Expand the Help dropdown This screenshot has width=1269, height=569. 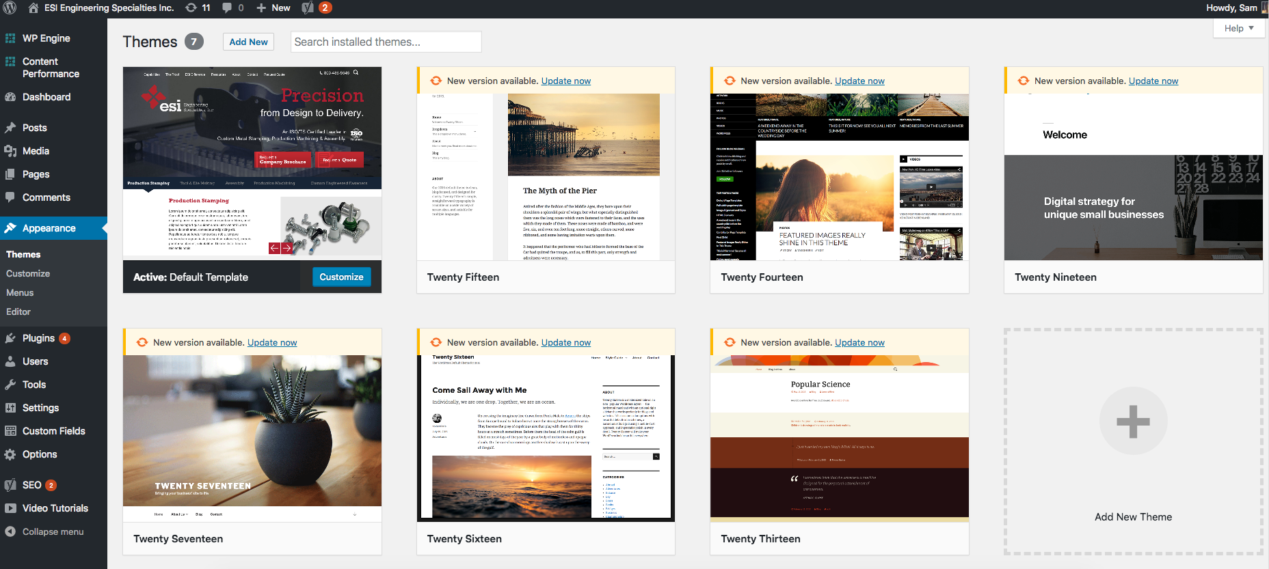pos(1239,28)
